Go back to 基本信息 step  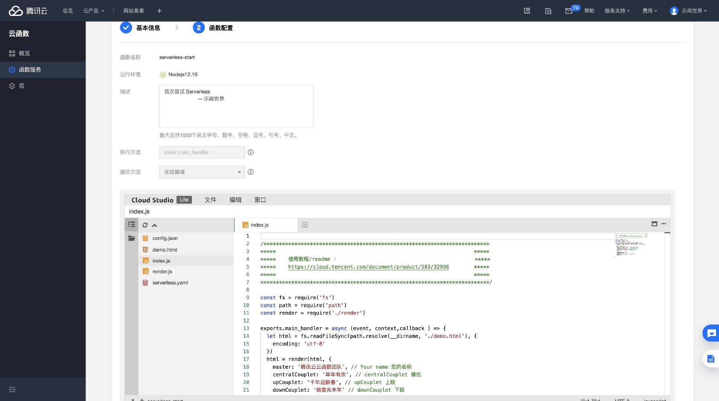pos(140,28)
